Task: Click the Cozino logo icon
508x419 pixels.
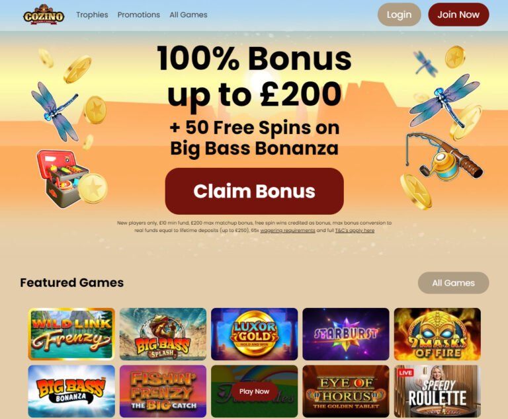Action: tap(44, 15)
